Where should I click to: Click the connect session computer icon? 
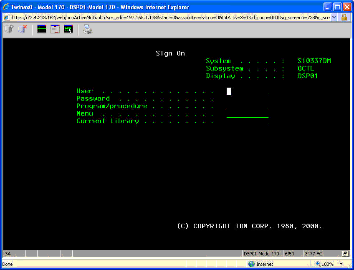point(9,29)
